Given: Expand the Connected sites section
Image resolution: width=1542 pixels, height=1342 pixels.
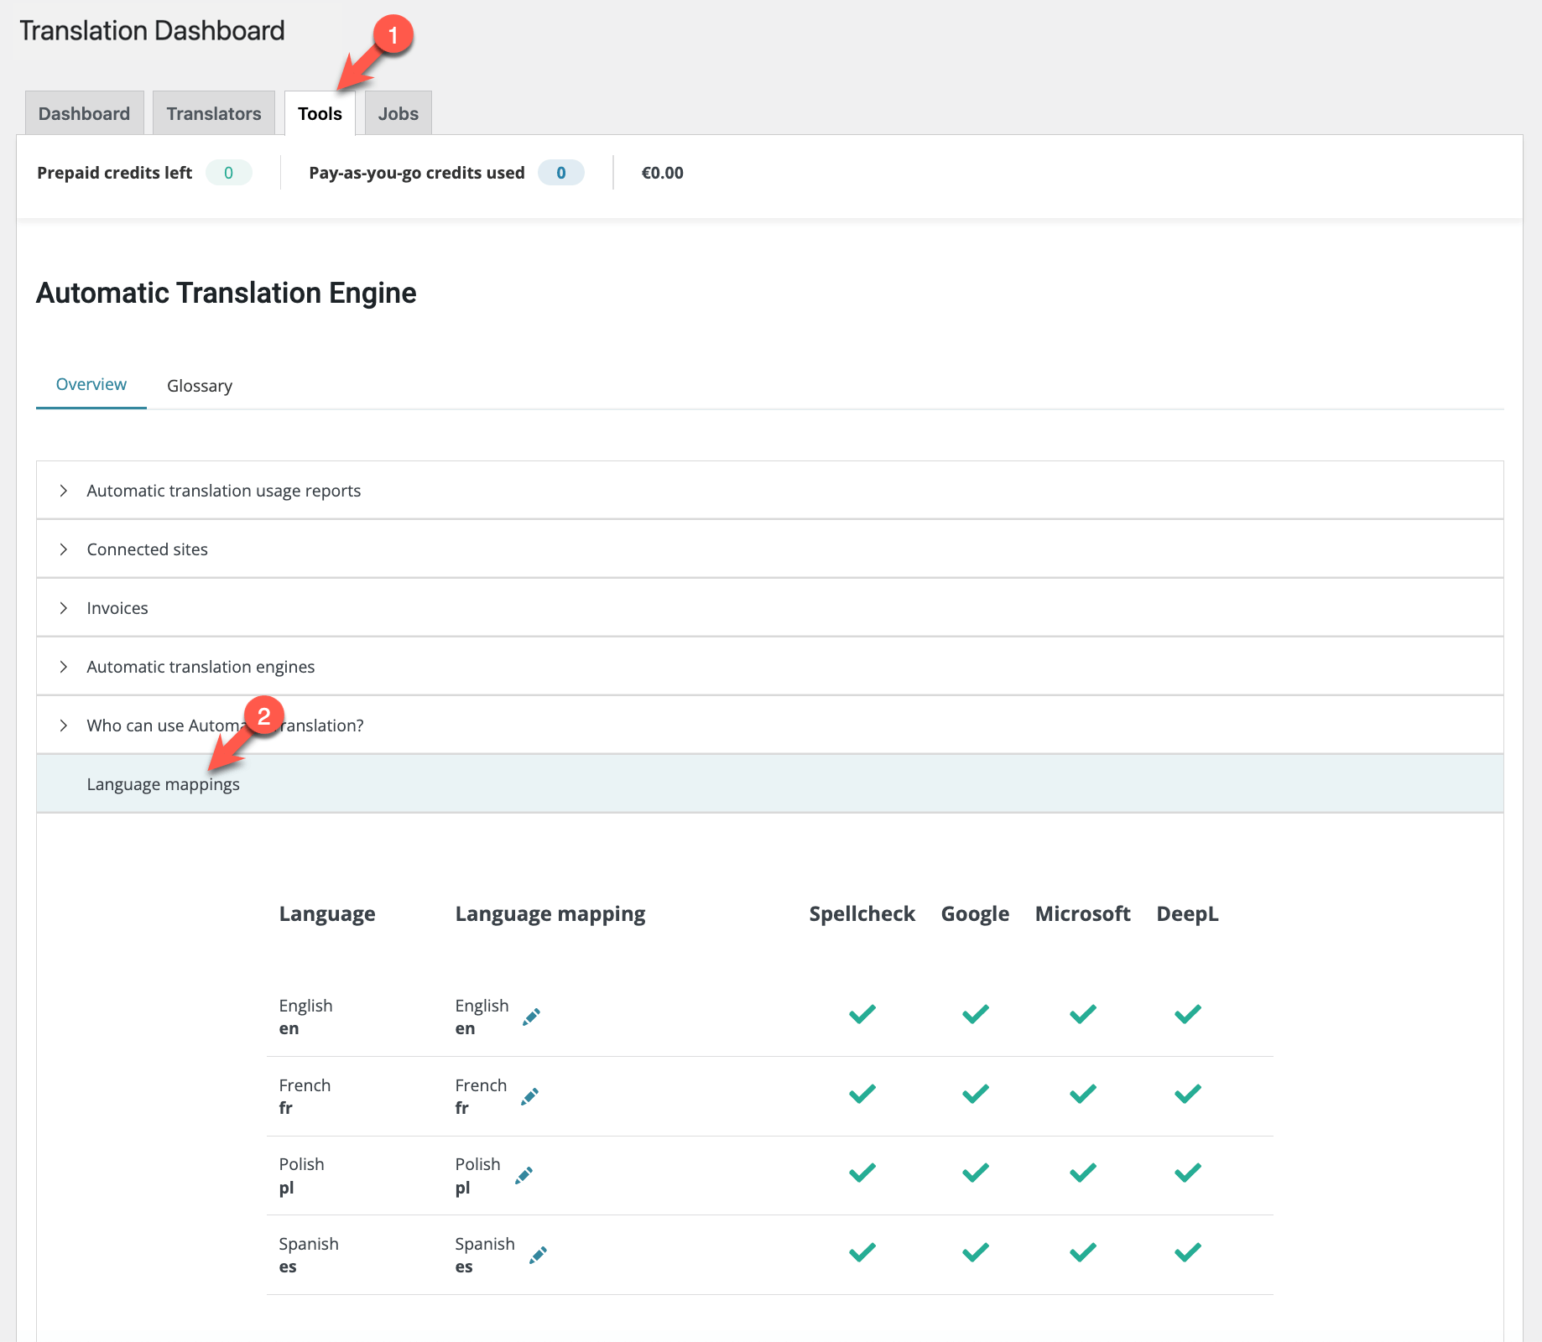Looking at the screenshot, I should 147,549.
